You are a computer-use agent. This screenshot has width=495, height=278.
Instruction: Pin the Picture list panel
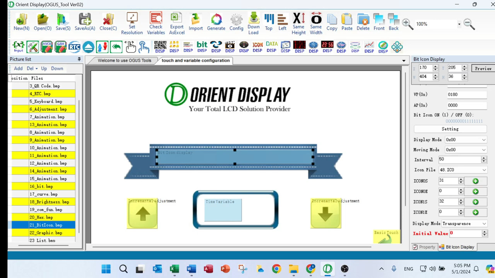tap(79, 59)
